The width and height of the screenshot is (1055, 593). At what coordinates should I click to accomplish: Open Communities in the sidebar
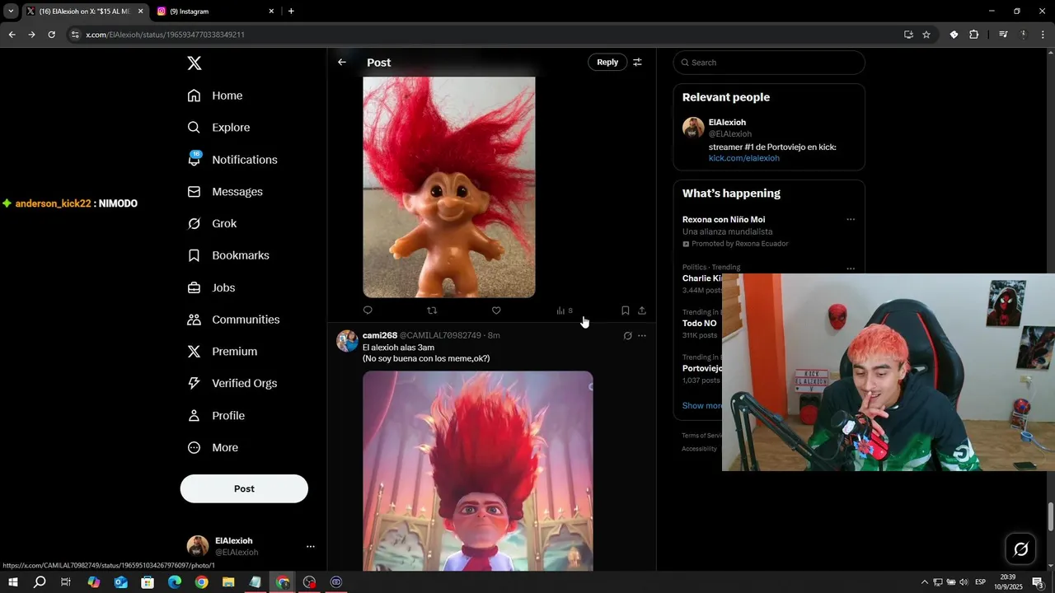[233, 320]
